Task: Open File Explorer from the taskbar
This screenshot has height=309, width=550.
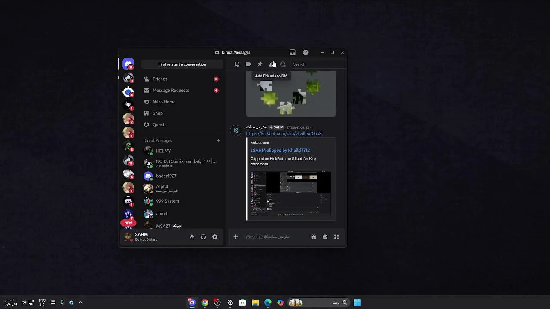Action: click(x=255, y=303)
